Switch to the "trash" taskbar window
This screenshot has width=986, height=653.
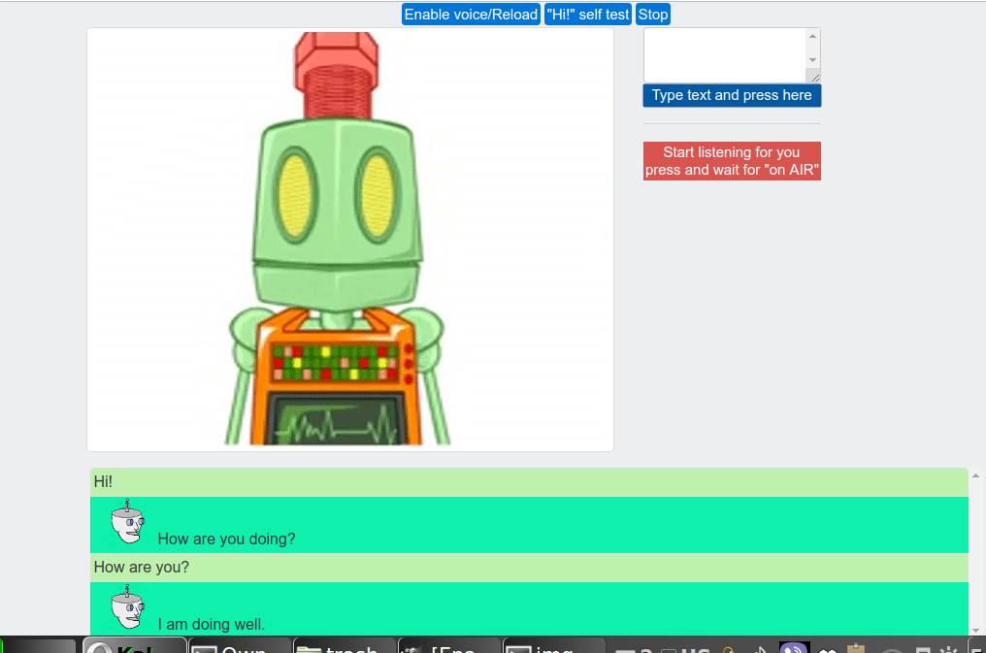(345, 647)
